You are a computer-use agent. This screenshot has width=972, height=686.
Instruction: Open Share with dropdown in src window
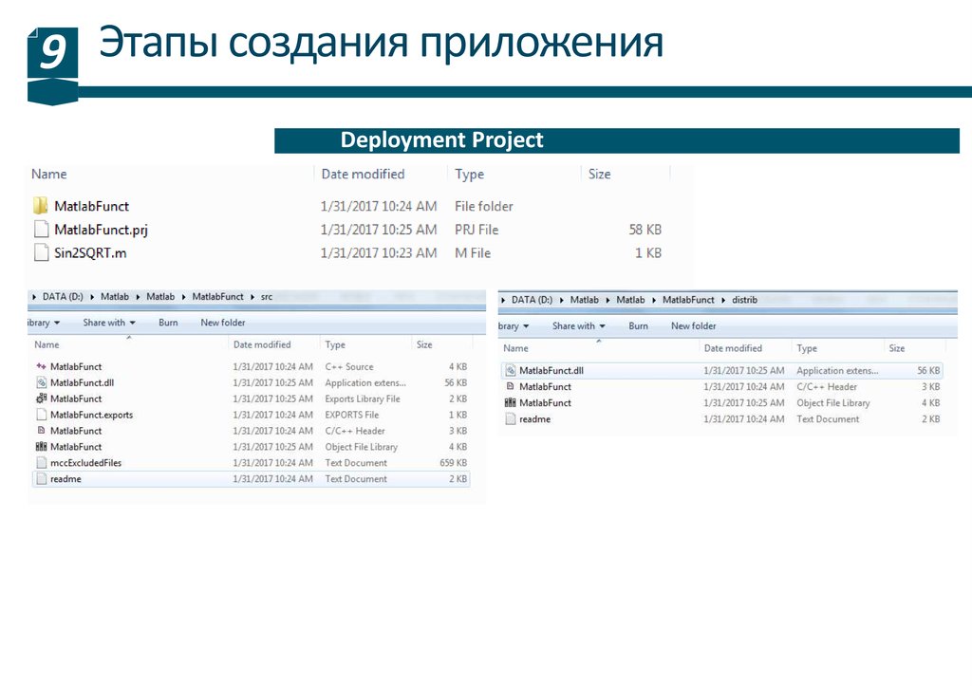pos(108,323)
